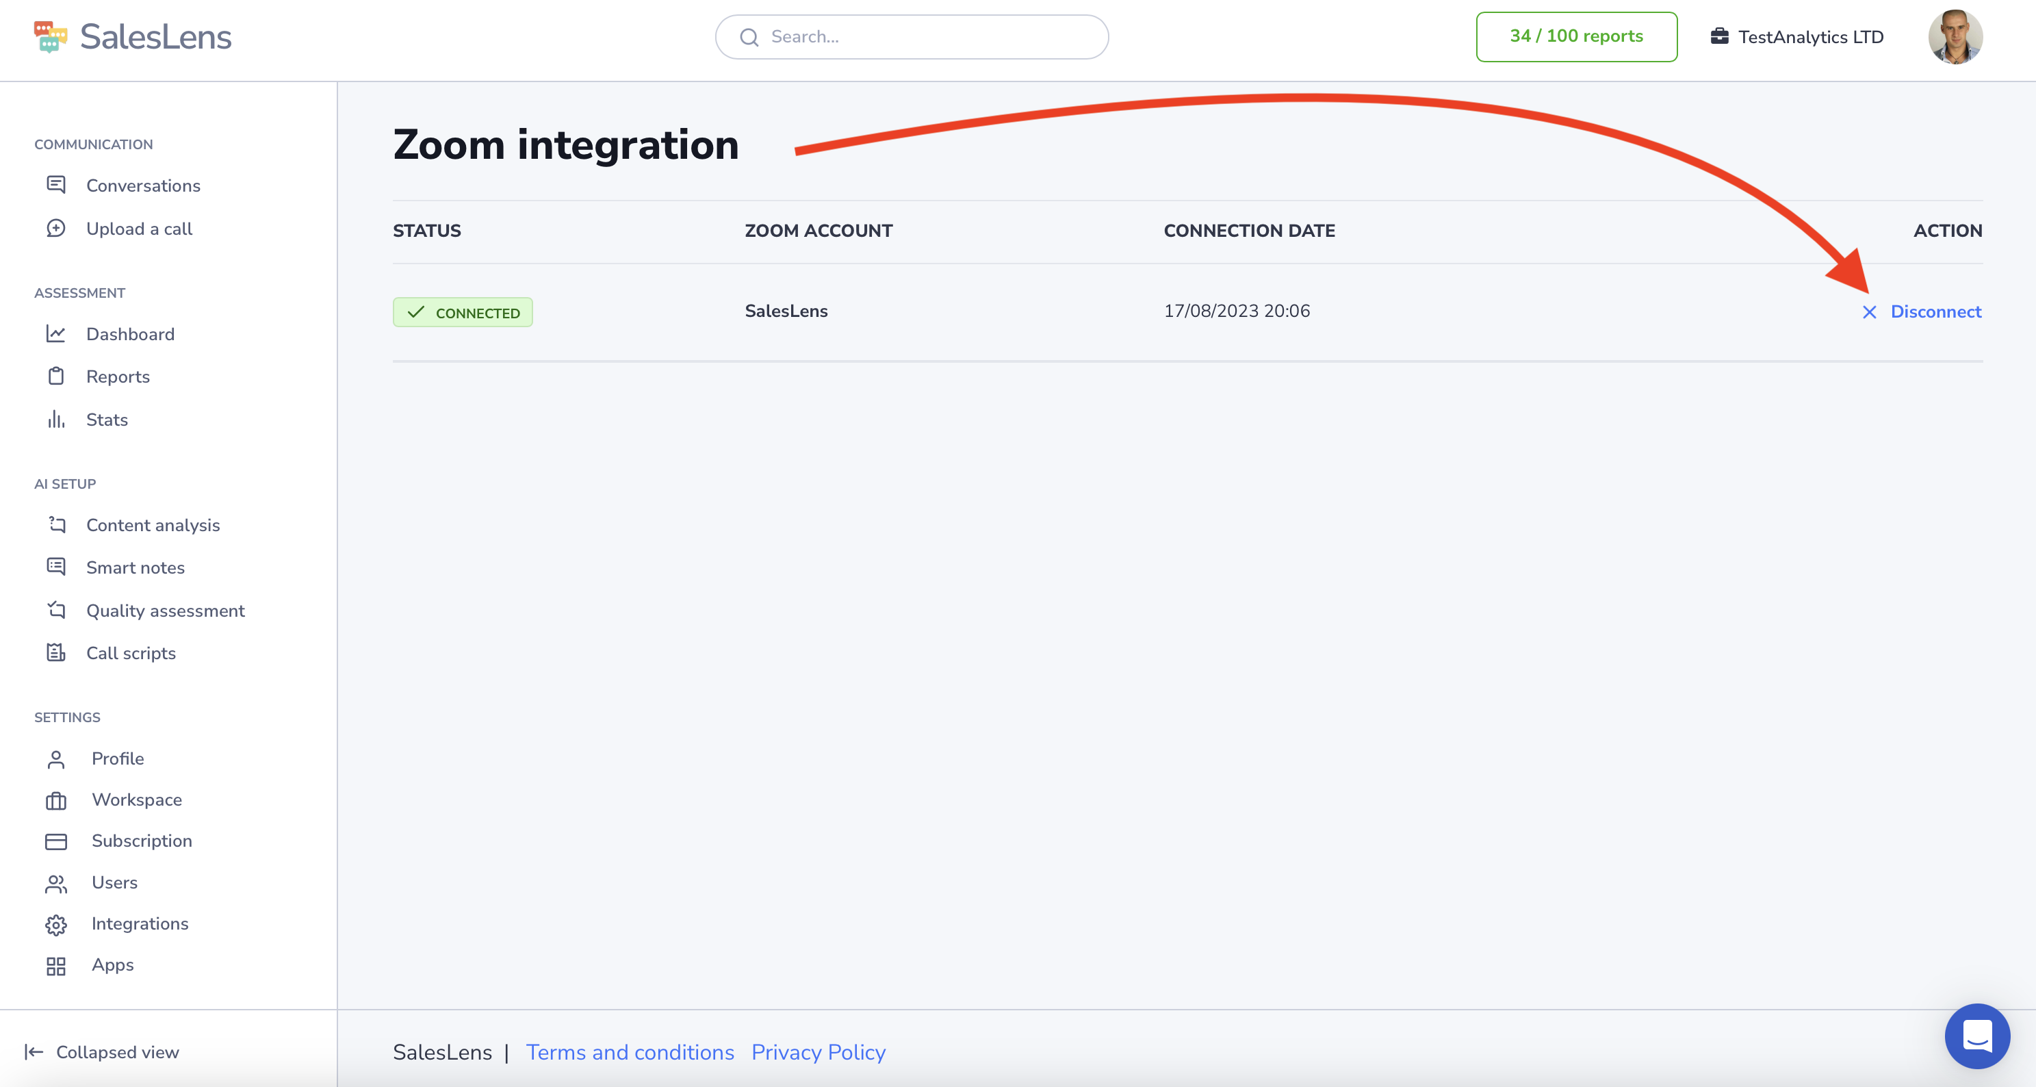Click the Dashboard chart icon
Viewport: 2036px width, 1087px height.
pos(56,333)
